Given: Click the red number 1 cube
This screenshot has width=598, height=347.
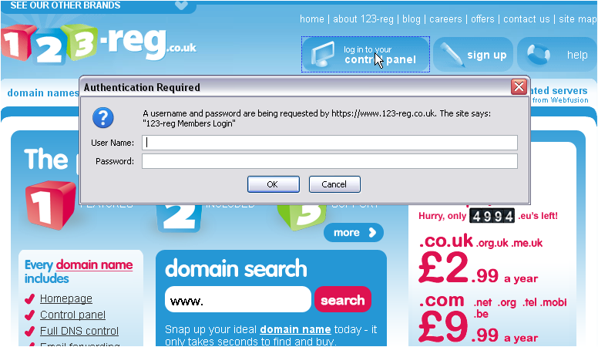Looking at the screenshot, I should click(50, 206).
